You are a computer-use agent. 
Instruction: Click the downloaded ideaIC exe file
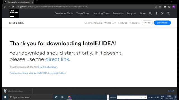tap(15, 91)
